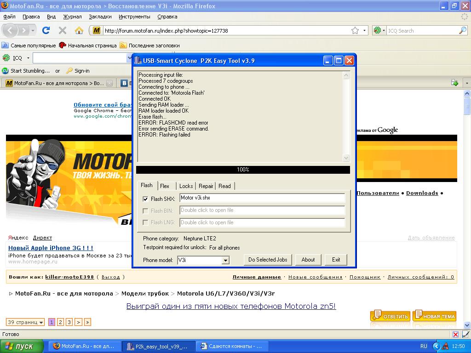Screen dimensions: 471x353
Task: Click the Do Selected Jobs button
Action: (x=268, y=260)
